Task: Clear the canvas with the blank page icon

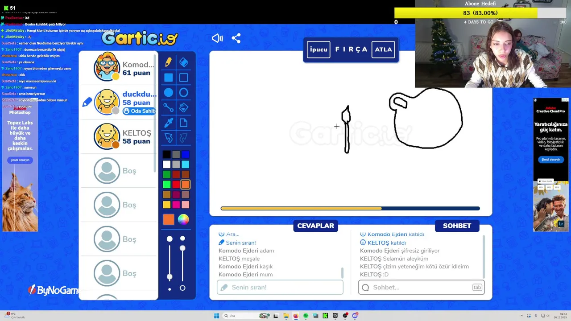Action: click(183, 123)
